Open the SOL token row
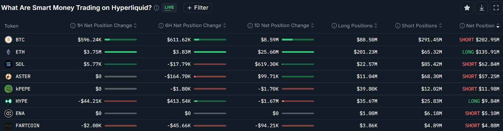Viewport: 503px width, 131px height. [x=20, y=64]
